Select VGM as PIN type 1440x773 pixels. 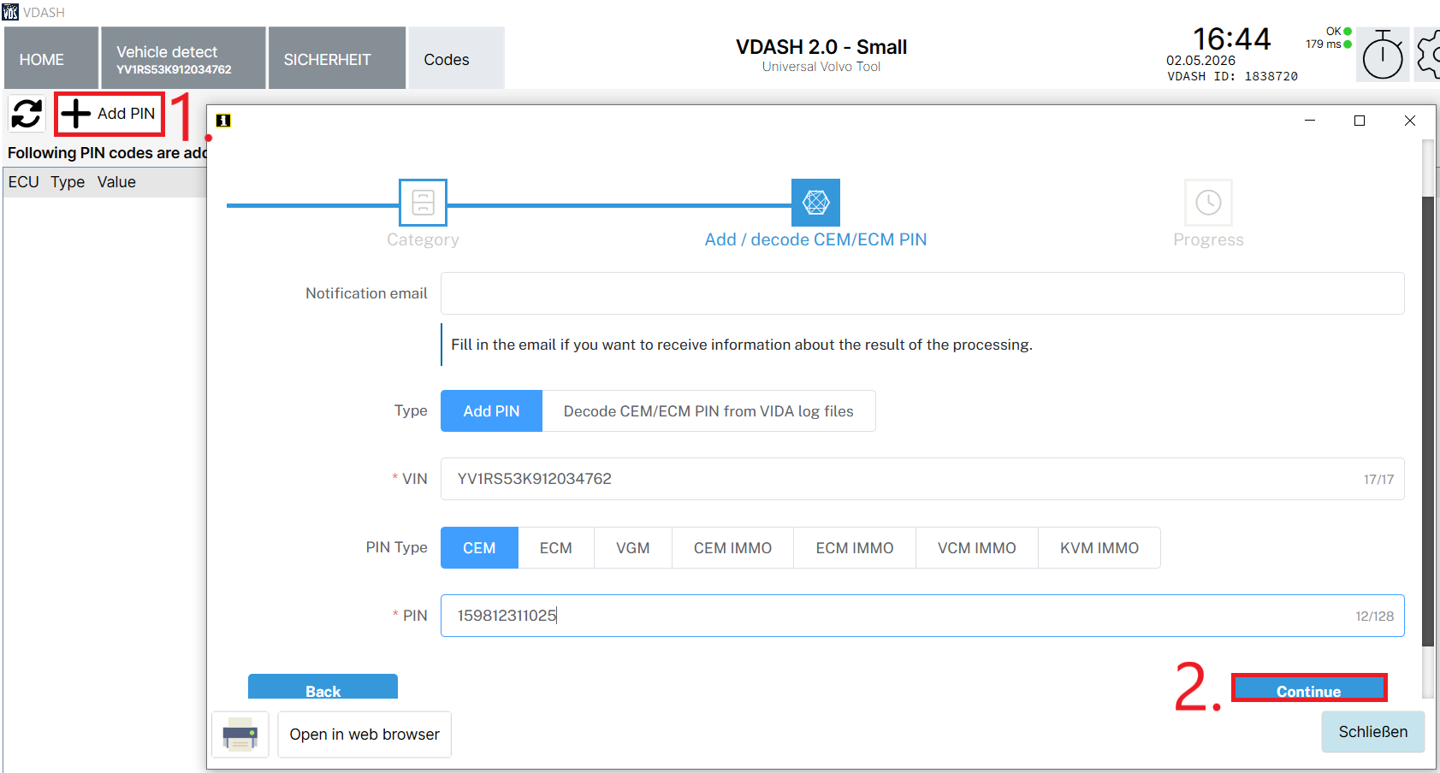coord(633,548)
